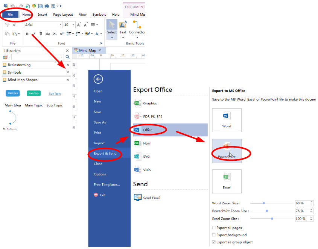Adjust the Excel Zoom Size slider
This screenshot has height=249, width=318.
(272, 219)
